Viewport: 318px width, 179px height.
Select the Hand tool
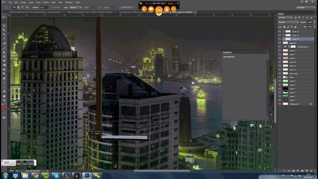4,96
